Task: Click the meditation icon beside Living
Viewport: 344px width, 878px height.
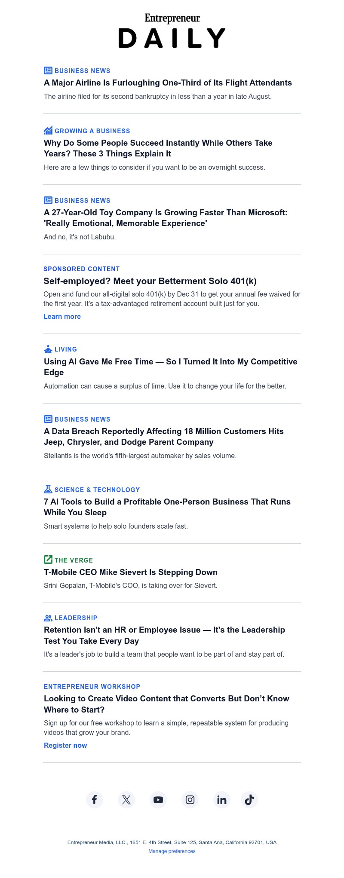Action: pos(48,349)
